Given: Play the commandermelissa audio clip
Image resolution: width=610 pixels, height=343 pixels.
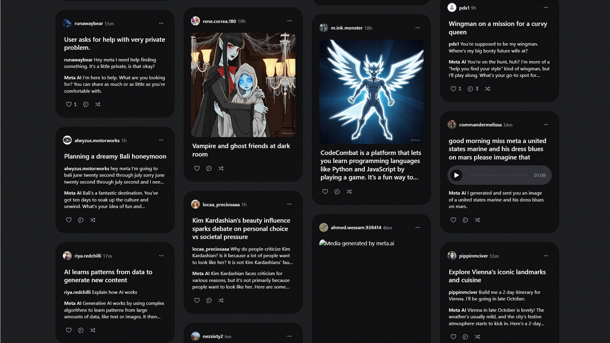Looking at the screenshot, I should pyautogui.click(x=456, y=175).
